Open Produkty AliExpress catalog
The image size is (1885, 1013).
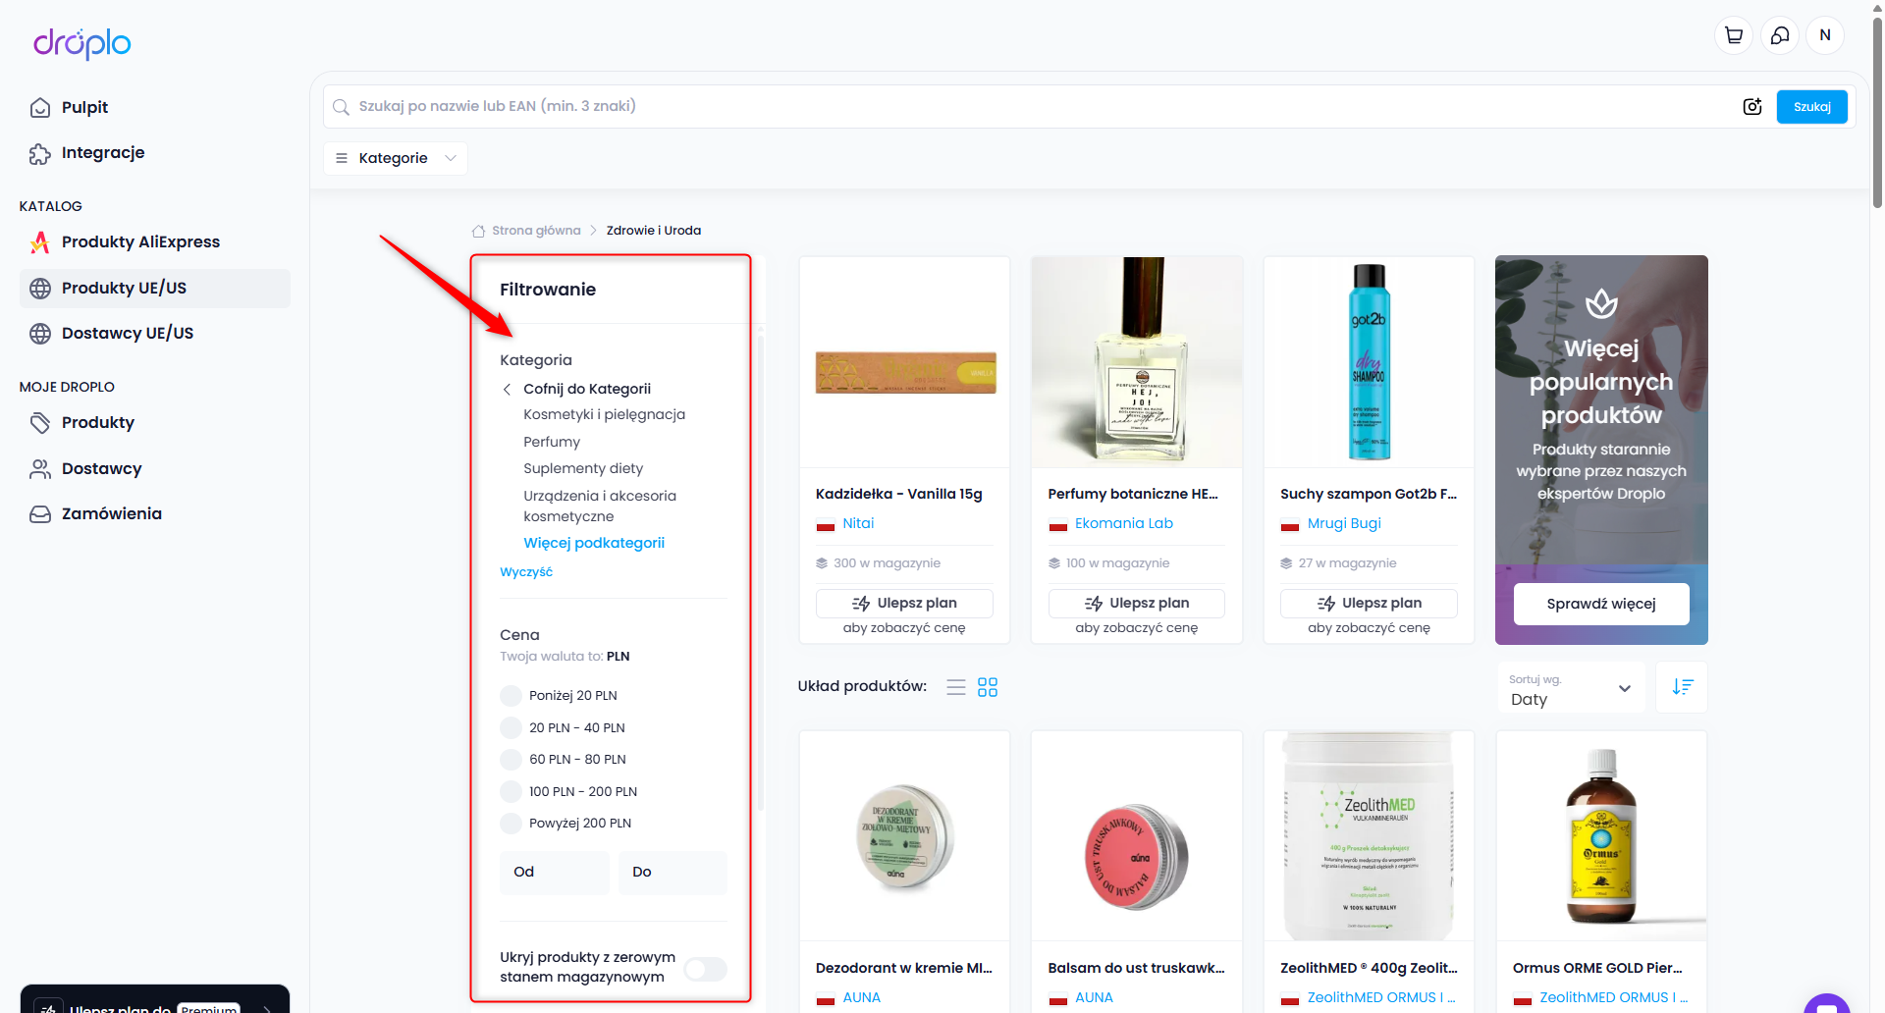coord(140,242)
